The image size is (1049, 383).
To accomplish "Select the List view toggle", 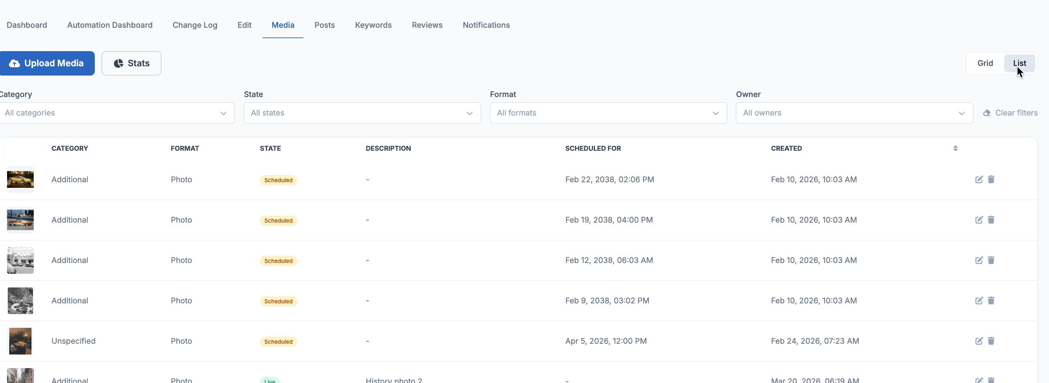I will 1019,63.
